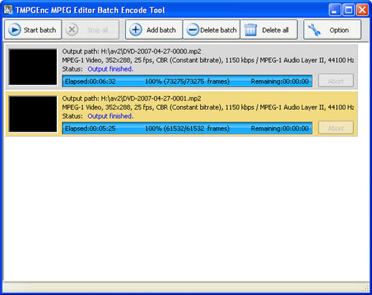372x295 pixels.
Task: Click the application icon in title bar
Action: tap(8, 10)
